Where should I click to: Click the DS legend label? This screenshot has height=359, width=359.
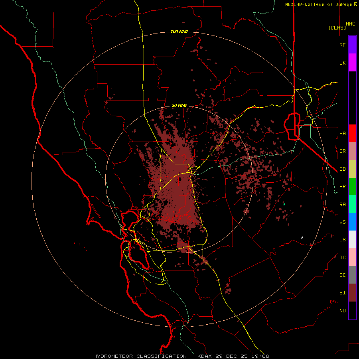pyautogui.click(x=342, y=239)
